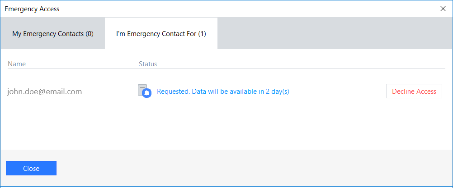Screen dimensions: 453x188
Task: Click the Emergency Access window title
Action: click(x=32, y=9)
